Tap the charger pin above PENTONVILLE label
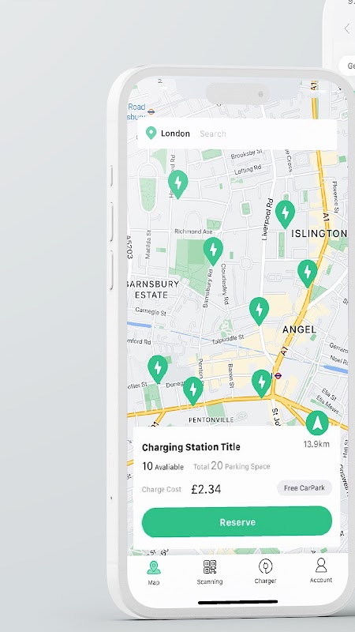355x632 pixels. click(193, 391)
